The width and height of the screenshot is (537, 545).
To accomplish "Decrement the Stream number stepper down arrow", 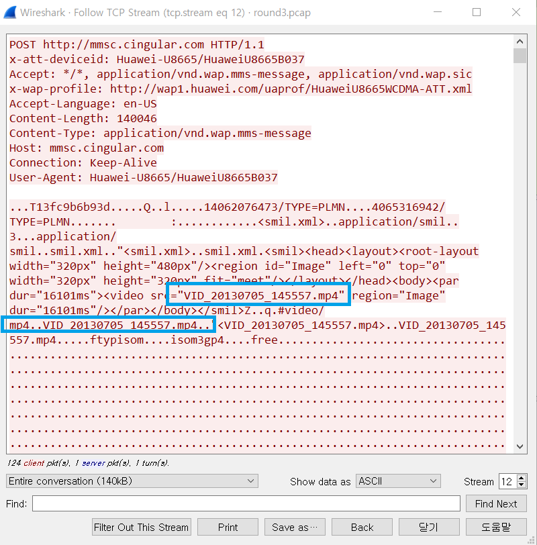I will (521, 485).
